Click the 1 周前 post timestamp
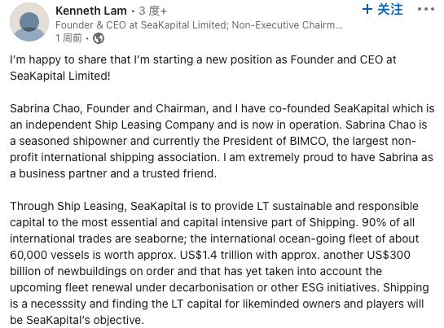 pos(68,38)
